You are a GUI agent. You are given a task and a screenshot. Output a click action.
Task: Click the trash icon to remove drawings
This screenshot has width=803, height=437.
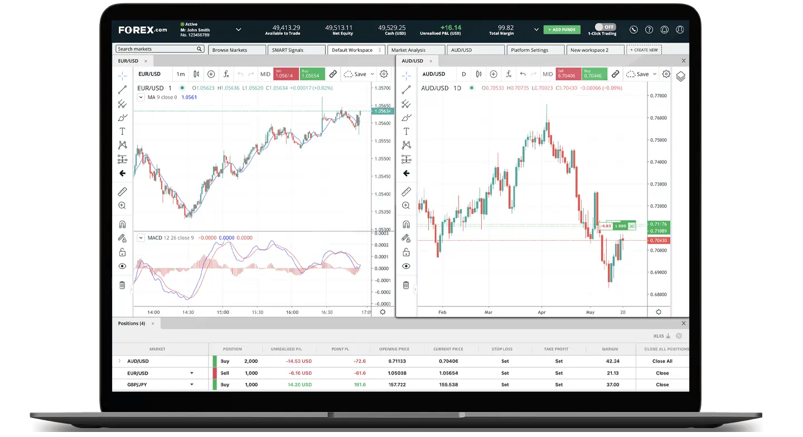pyautogui.click(x=122, y=285)
